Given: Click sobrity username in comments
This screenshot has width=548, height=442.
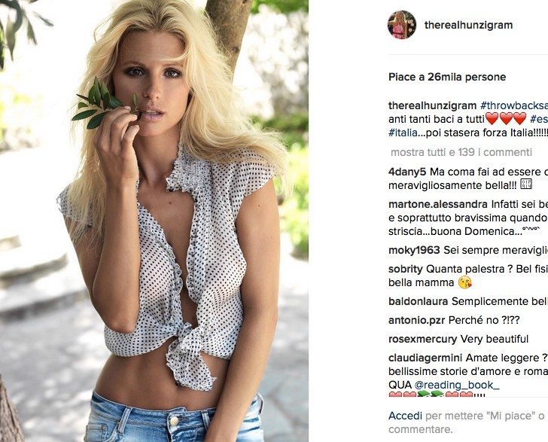Looking at the screenshot, I should (x=406, y=270).
